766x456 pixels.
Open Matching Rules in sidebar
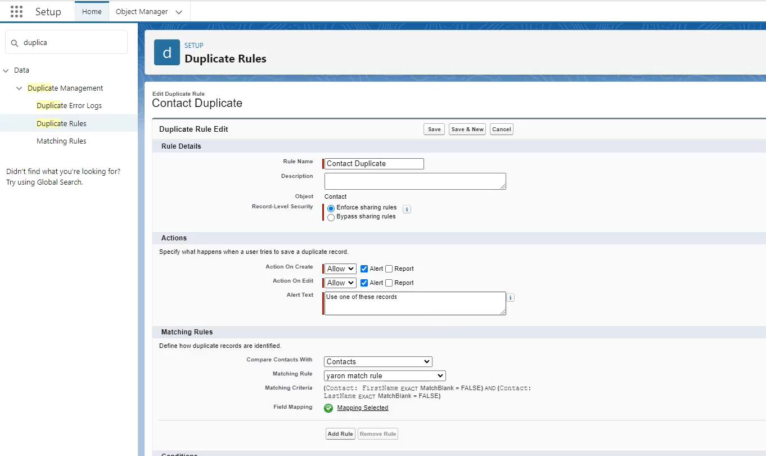click(61, 141)
